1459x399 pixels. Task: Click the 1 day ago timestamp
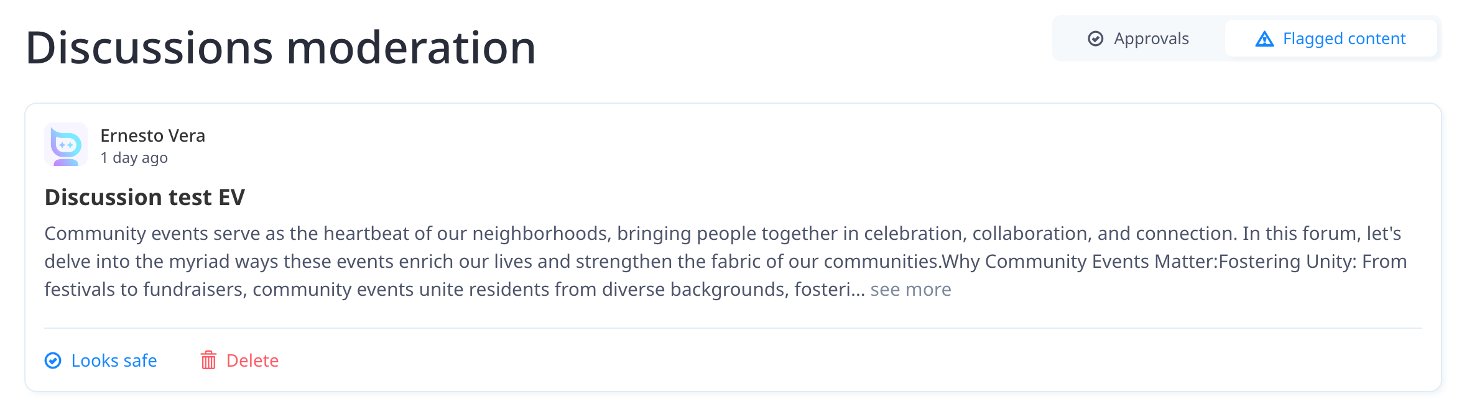tap(134, 158)
